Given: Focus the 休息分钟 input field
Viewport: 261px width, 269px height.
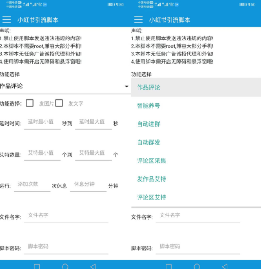Looking at the screenshot, I should click(88, 185).
